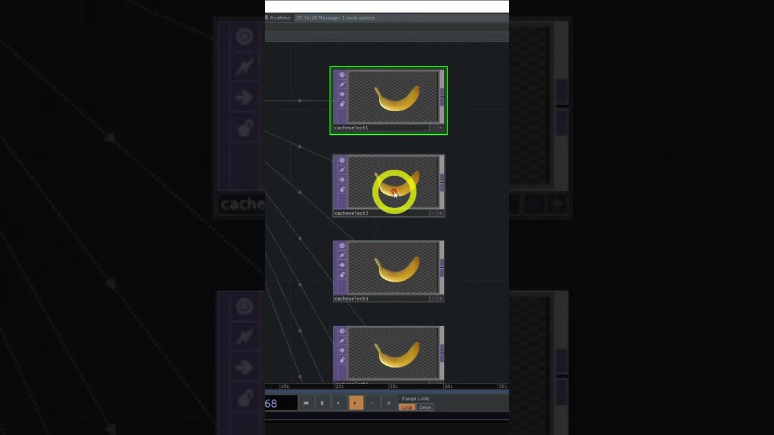Toggle Lock flag on cacheselect1
This screenshot has width=774, height=435.
click(x=342, y=104)
